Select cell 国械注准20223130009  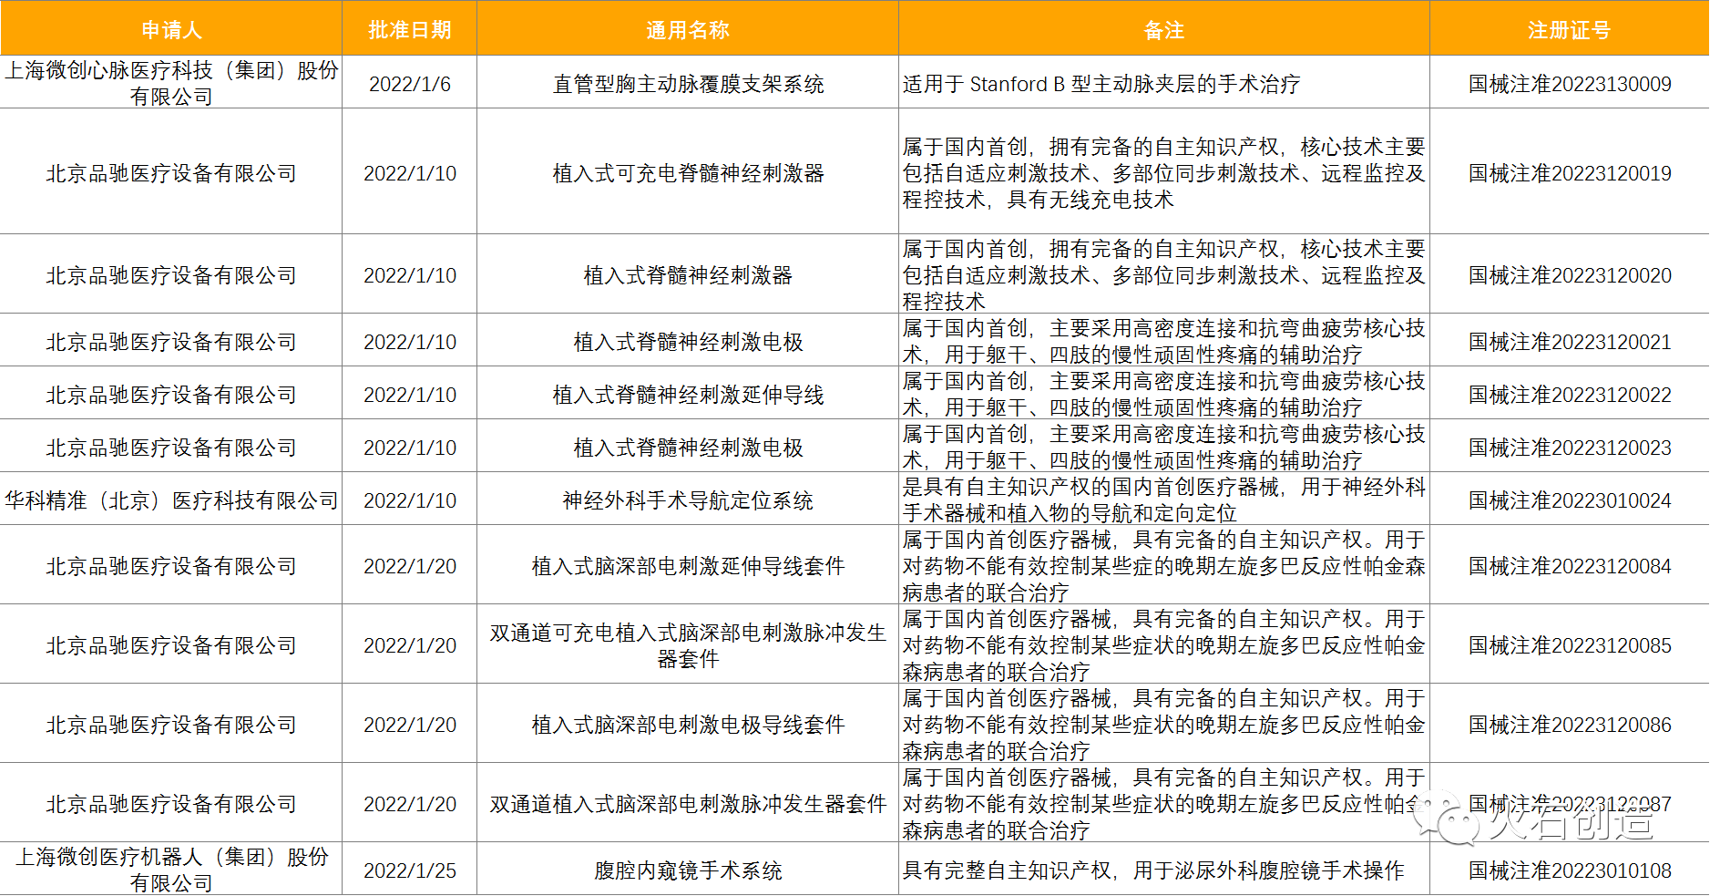[1569, 84]
